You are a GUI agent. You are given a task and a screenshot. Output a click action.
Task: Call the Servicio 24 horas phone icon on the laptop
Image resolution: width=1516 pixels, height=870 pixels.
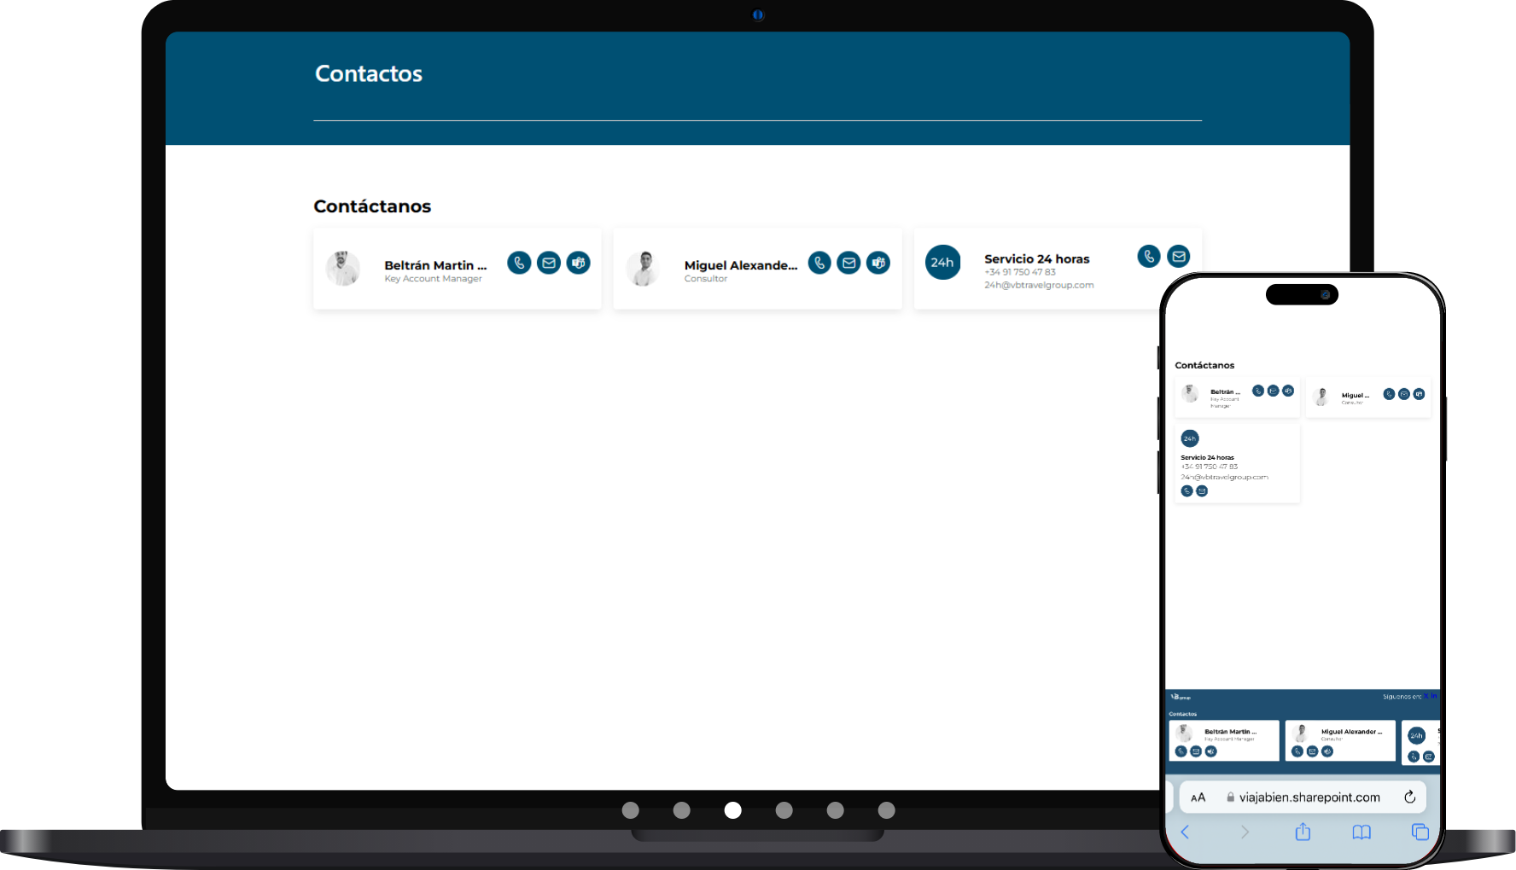pyautogui.click(x=1149, y=256)
